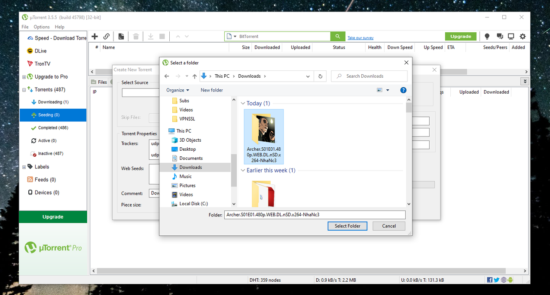The width and height of the screenshot is (550, 295).
Task: Click Create New Torrent file icon
Action: click(121, 36)
